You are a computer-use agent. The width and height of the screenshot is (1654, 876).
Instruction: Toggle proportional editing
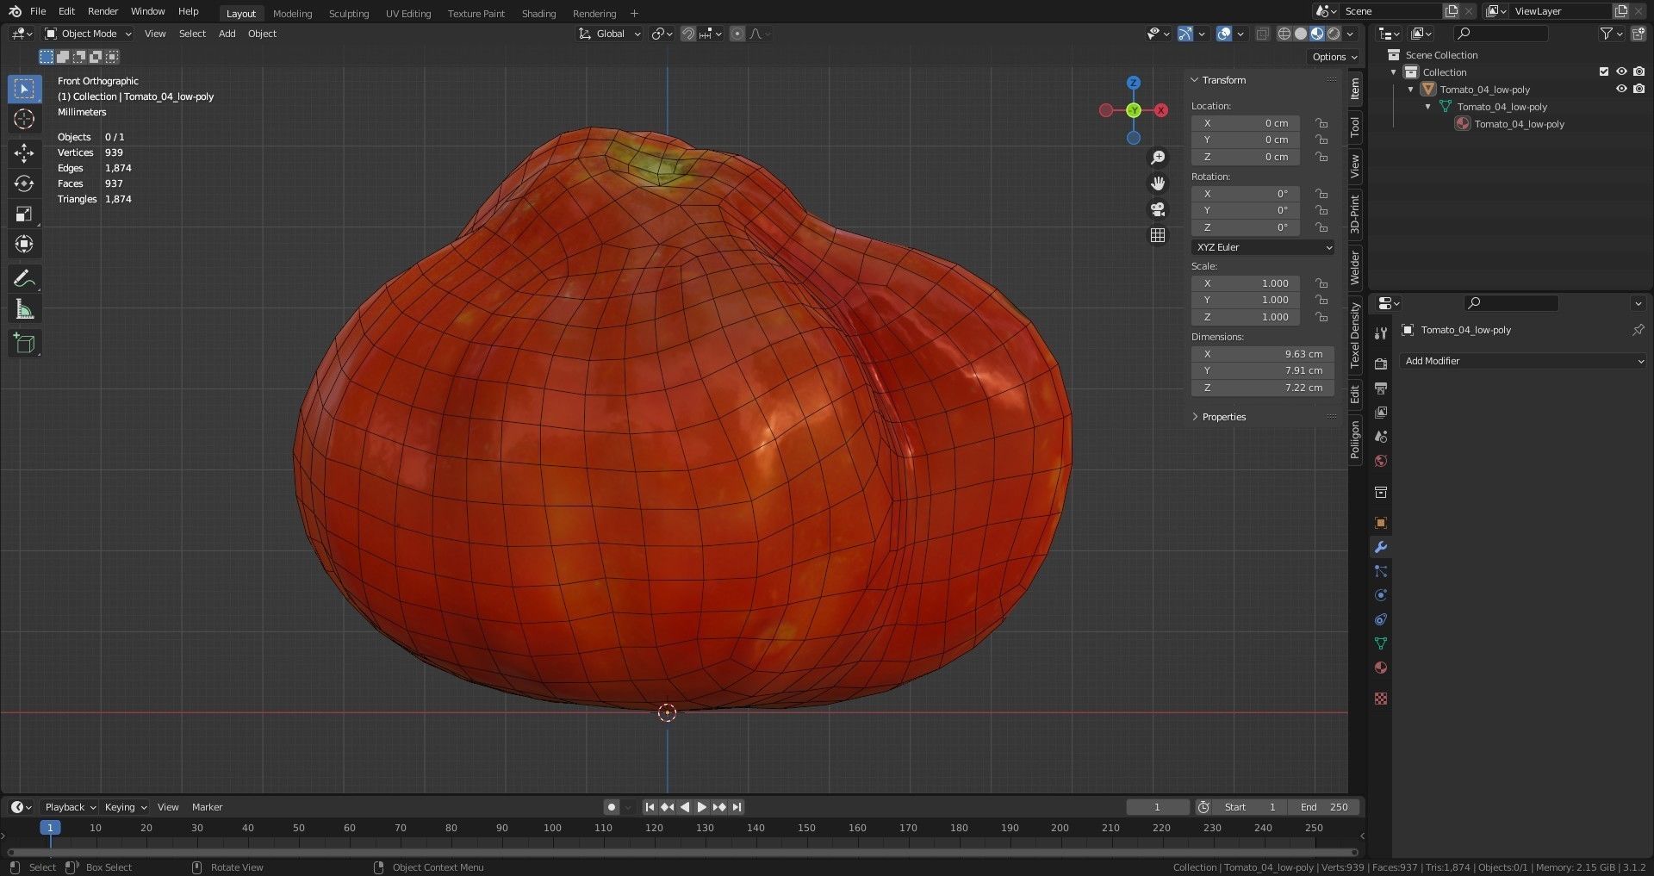tap(737, 34)
